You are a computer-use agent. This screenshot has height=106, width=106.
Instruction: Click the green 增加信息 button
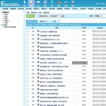(x=30, y=16)
